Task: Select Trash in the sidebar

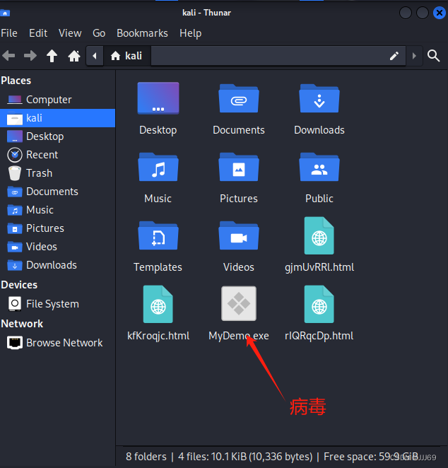Action: pos(39,173)
